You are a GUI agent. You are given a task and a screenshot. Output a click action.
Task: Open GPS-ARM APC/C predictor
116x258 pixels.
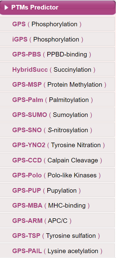57,220
